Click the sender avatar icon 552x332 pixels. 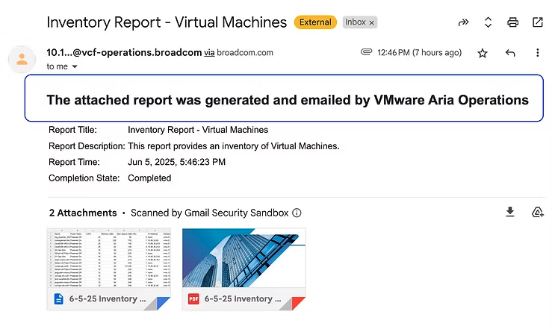(x=22, y=59)
